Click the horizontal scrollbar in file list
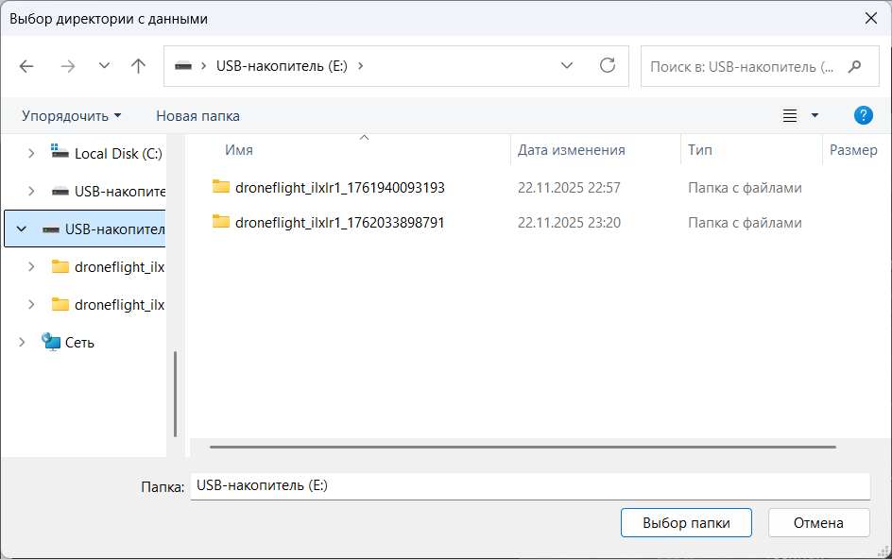892x559 pixels. point(522,447)
